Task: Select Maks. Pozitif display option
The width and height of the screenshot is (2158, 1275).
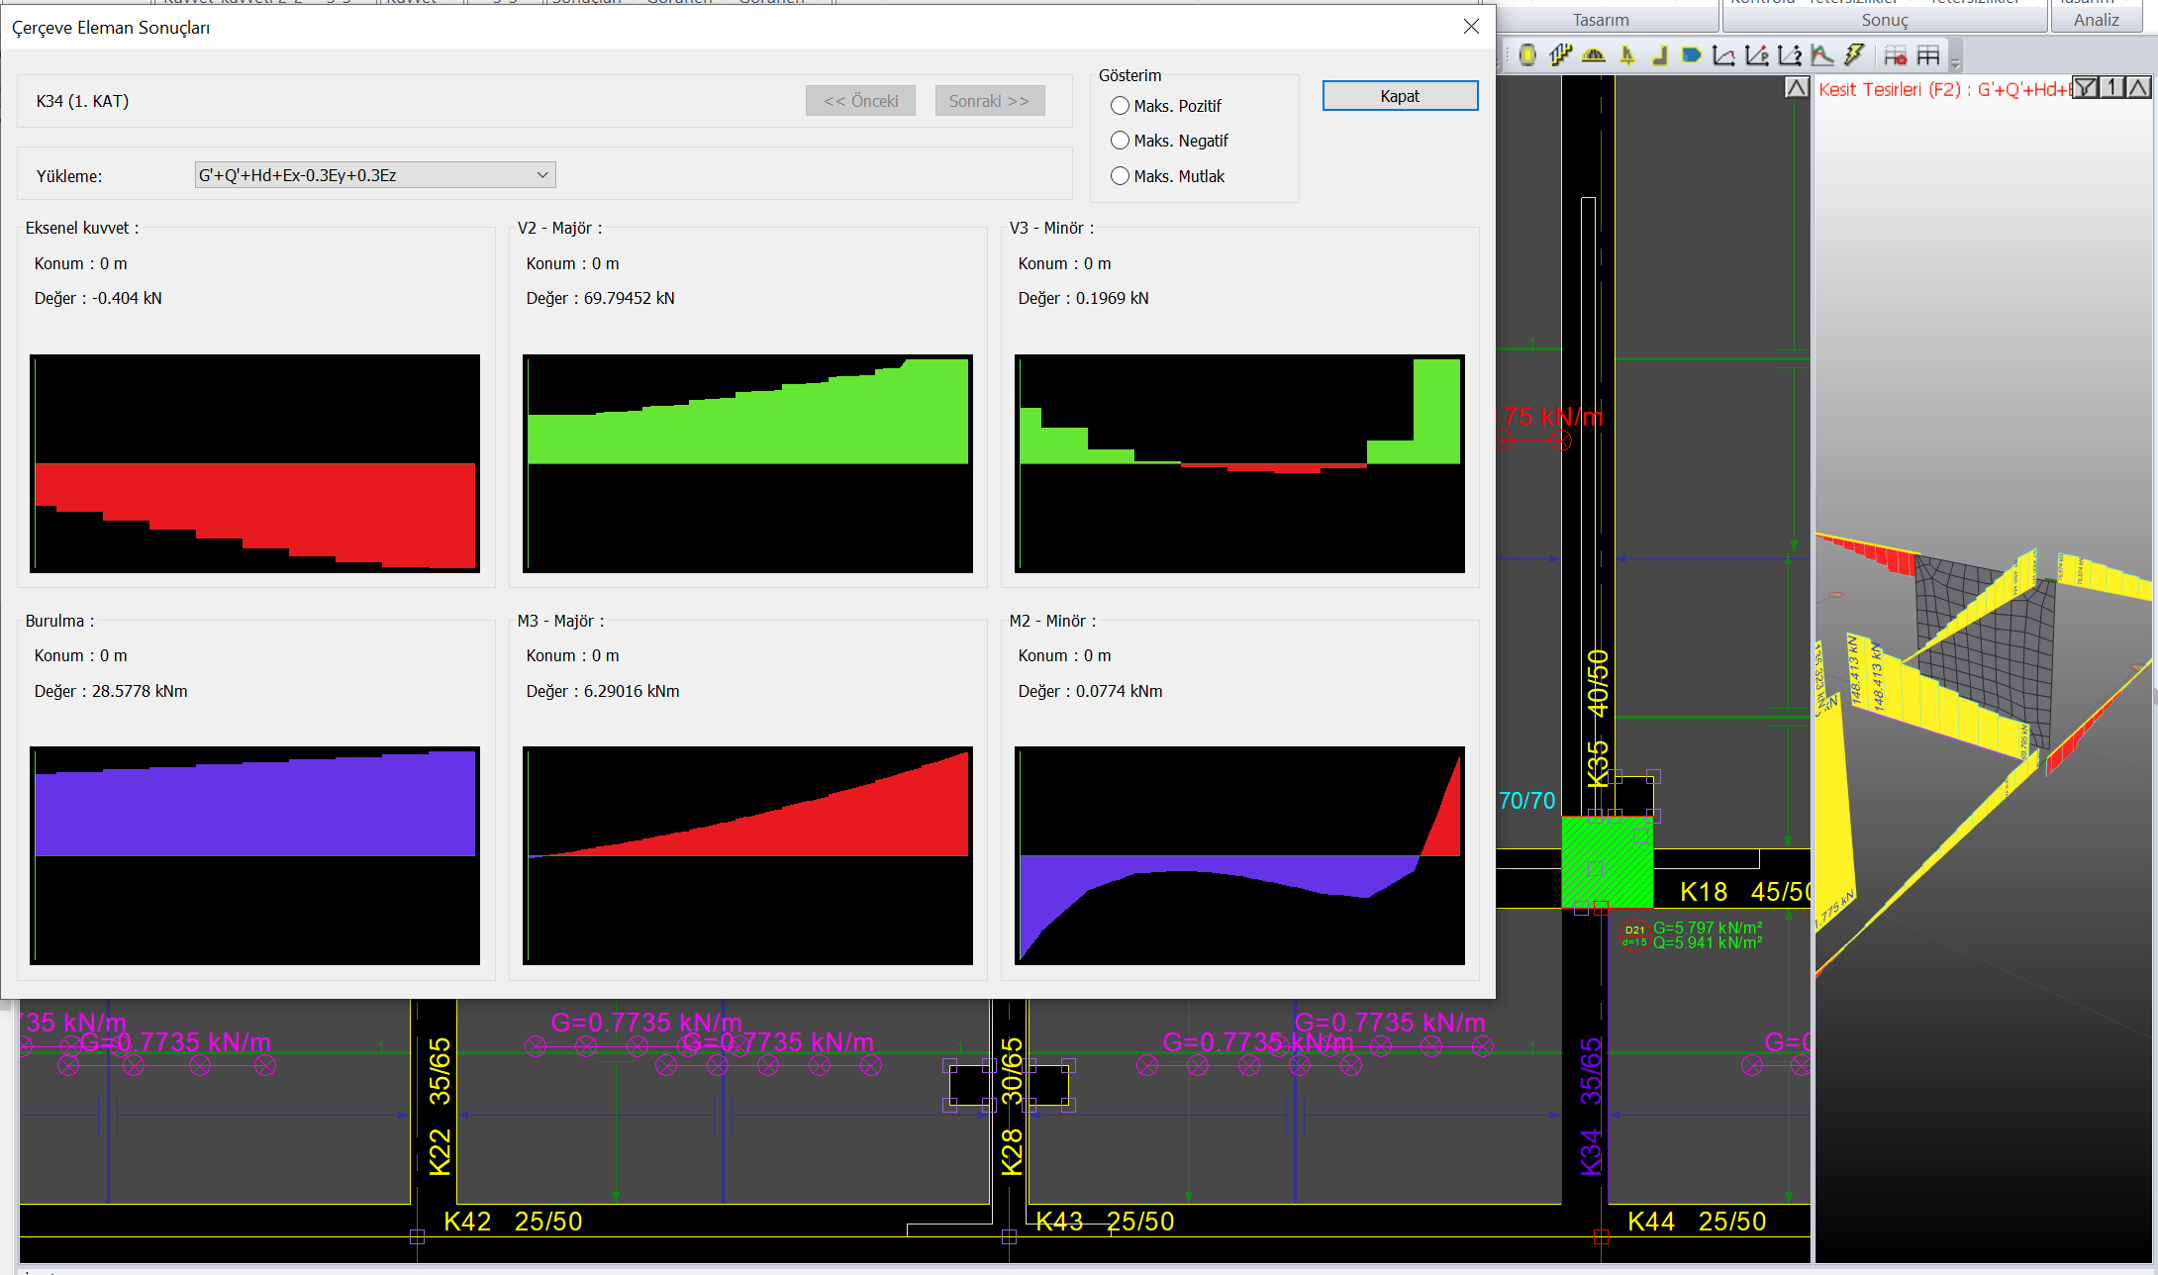Action: [x=1120, y=106]
